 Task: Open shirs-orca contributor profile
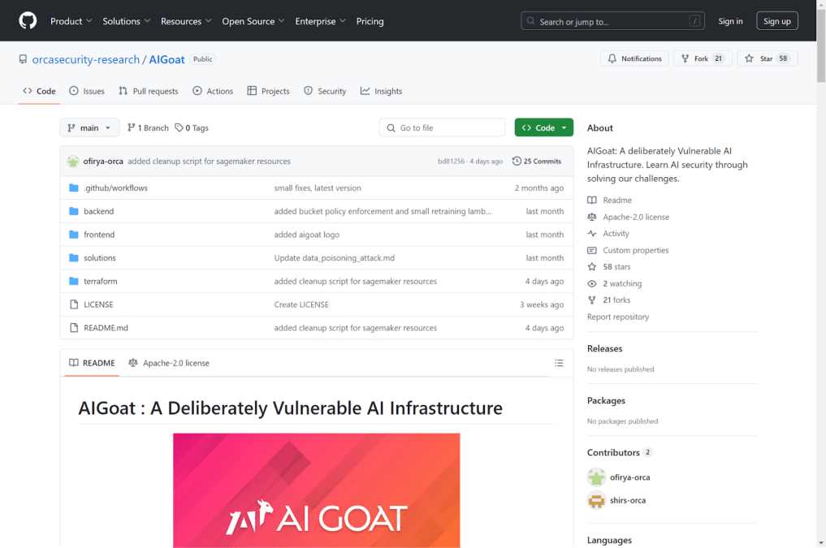point(627,500)
